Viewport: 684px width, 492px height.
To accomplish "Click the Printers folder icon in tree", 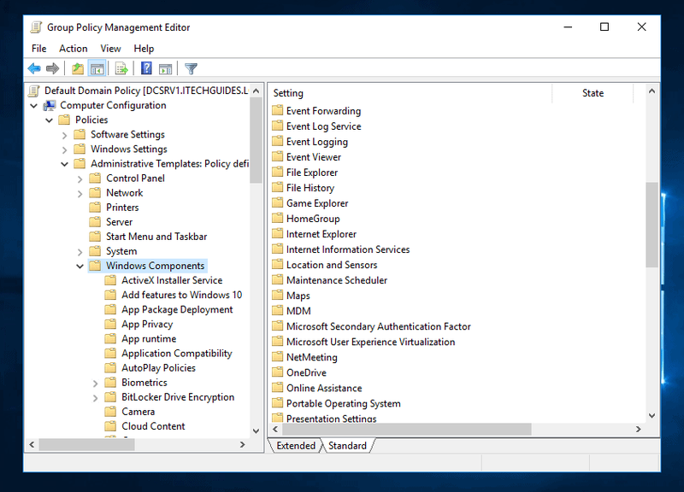I will click(x=95, y=208).
